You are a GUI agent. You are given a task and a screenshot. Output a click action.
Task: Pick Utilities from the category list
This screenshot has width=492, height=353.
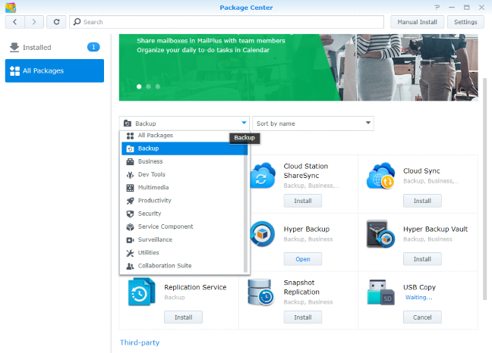click(149, 252)
